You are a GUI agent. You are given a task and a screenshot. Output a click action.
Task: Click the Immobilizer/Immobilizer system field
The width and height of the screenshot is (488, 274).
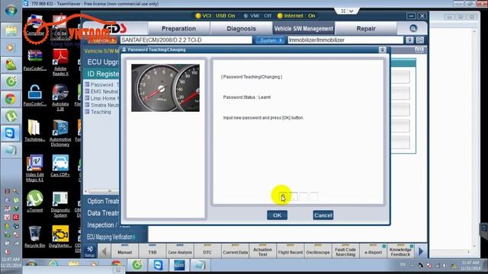tap(345, 40)
